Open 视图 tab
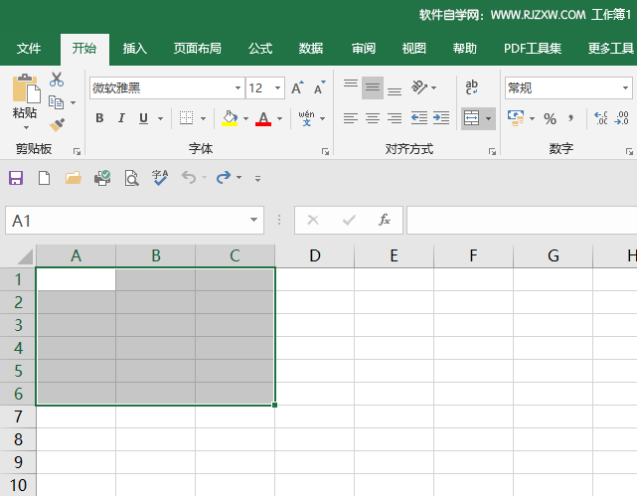Viewport: 637px width, 496px height. 414,49
